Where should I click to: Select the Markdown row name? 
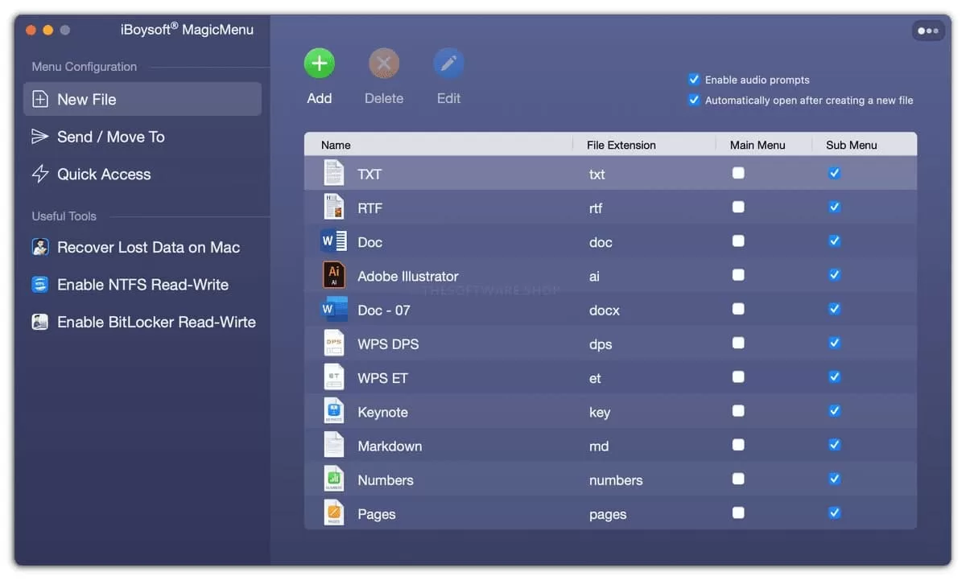click(390, 446)
